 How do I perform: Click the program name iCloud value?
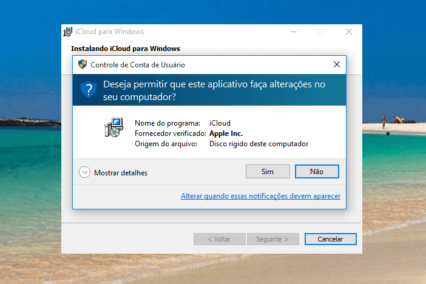pos(220,123)
